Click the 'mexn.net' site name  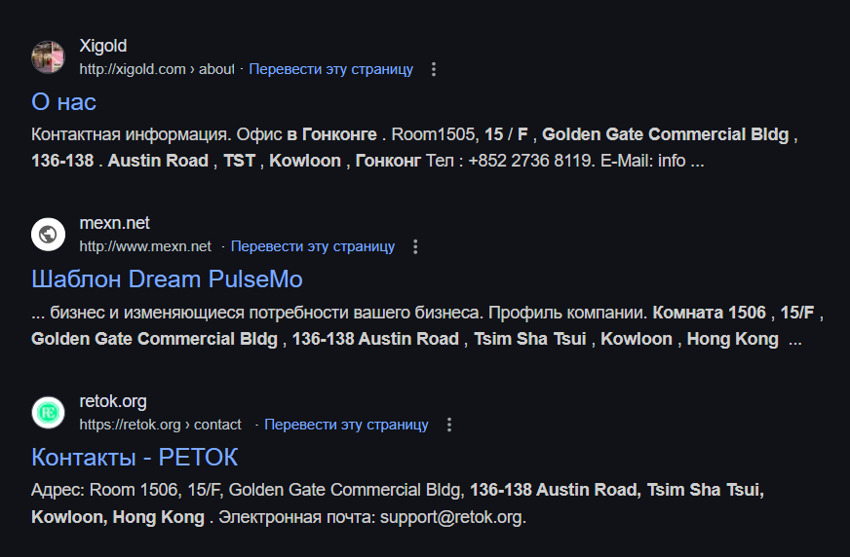114,223
